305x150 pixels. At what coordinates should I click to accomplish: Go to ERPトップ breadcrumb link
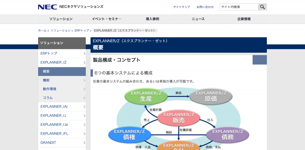point(82,31)
